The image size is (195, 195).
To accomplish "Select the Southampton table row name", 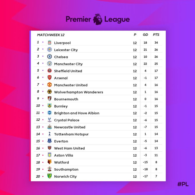I will coord(66,169).
